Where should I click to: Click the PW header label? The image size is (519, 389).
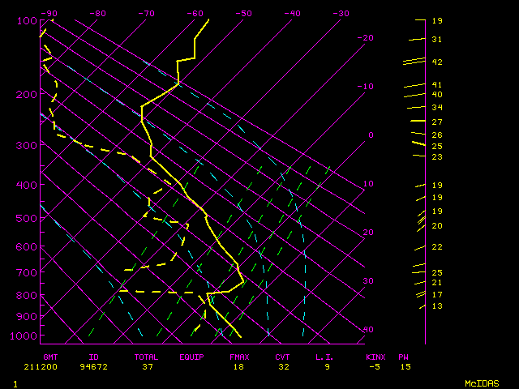click(x=404, y=357)
